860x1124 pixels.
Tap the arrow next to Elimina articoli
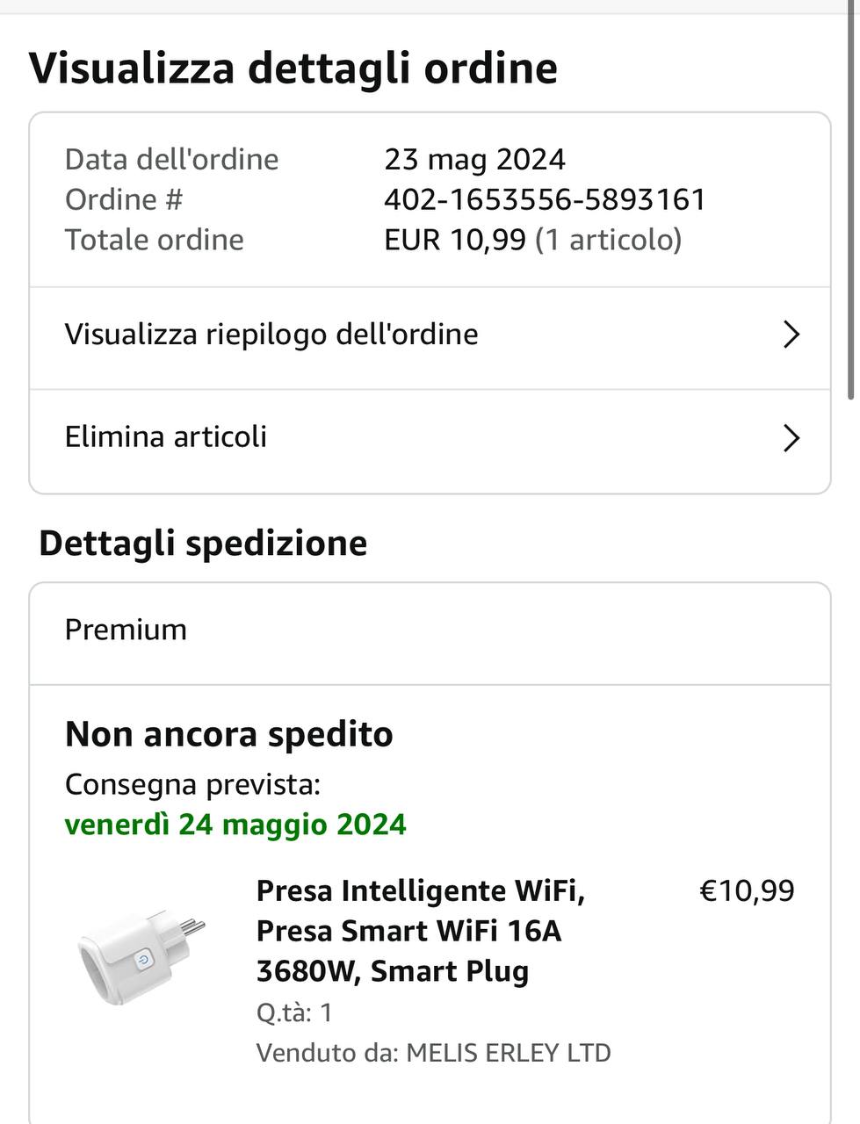coord(791,437)
